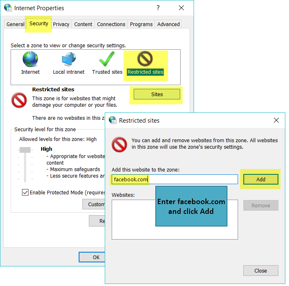Image resolution: width=289 pixels, height=286 pixels.
Task: Click OK in Internet Properties
Action: click(92, 257)
